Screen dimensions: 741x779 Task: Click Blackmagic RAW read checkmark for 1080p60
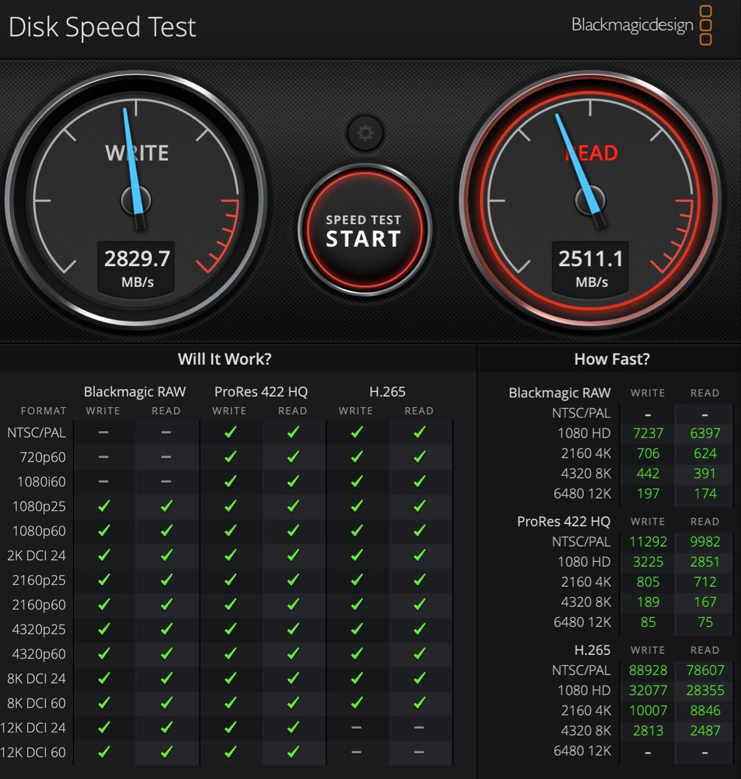point(166,530)
